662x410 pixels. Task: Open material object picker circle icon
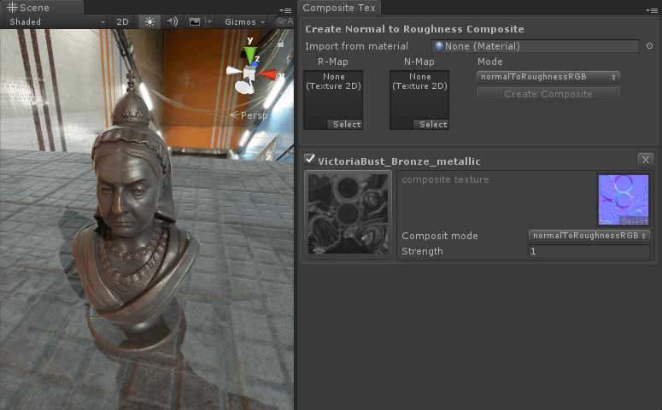pos(650,46)
